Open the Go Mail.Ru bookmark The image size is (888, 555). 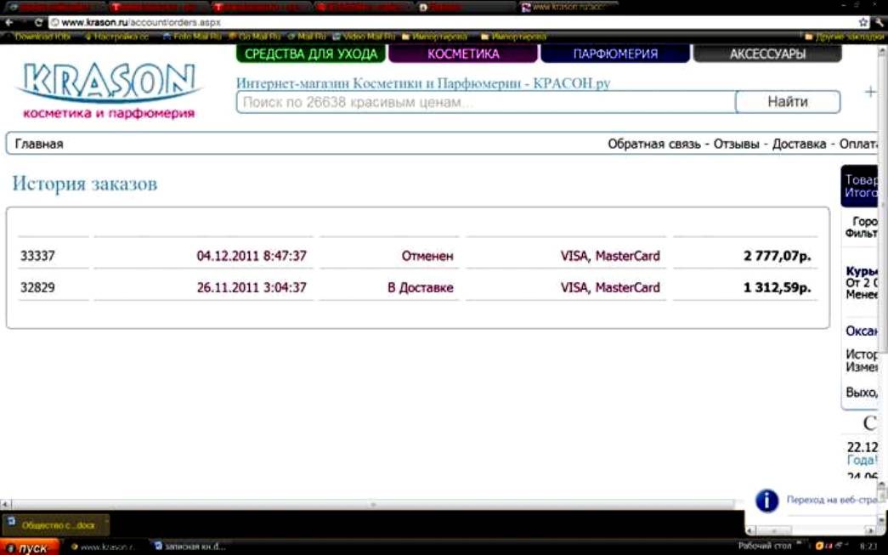255,37
